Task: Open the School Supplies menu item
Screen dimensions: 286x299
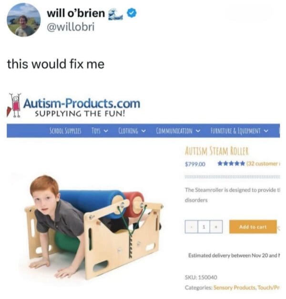Action: pyautogui.click(x=65, y=131)
